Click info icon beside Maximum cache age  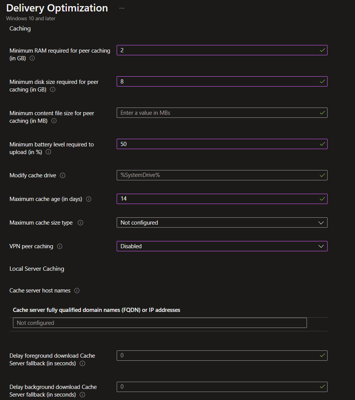coord(89,199)
